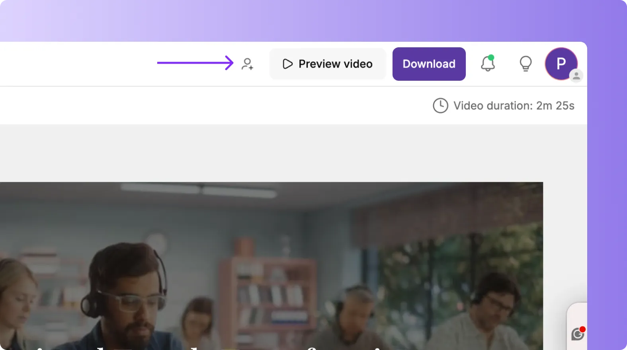The width and height of the screenshot is (627, 350).
Task: Open the Preview video player
Action: (x=328, y=64)
